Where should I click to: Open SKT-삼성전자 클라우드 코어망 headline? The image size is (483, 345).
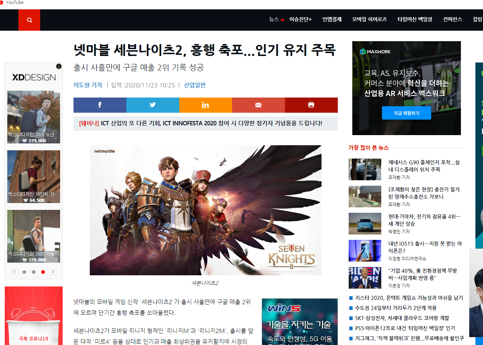(402, 318)
